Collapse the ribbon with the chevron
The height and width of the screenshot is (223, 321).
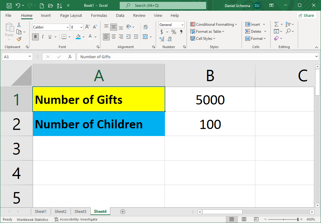pyautogui.click(x=317, y=47)
